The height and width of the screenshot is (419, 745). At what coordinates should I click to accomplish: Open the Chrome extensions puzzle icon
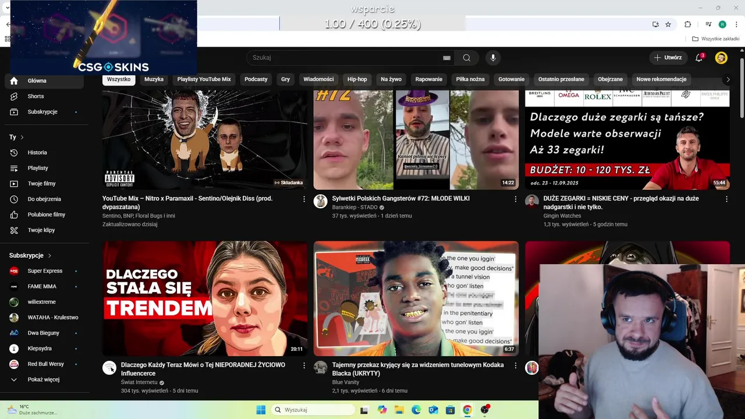pos(687,24)
